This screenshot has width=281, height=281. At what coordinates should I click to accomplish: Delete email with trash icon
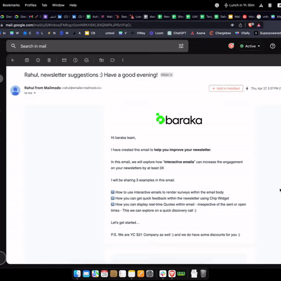49,60
